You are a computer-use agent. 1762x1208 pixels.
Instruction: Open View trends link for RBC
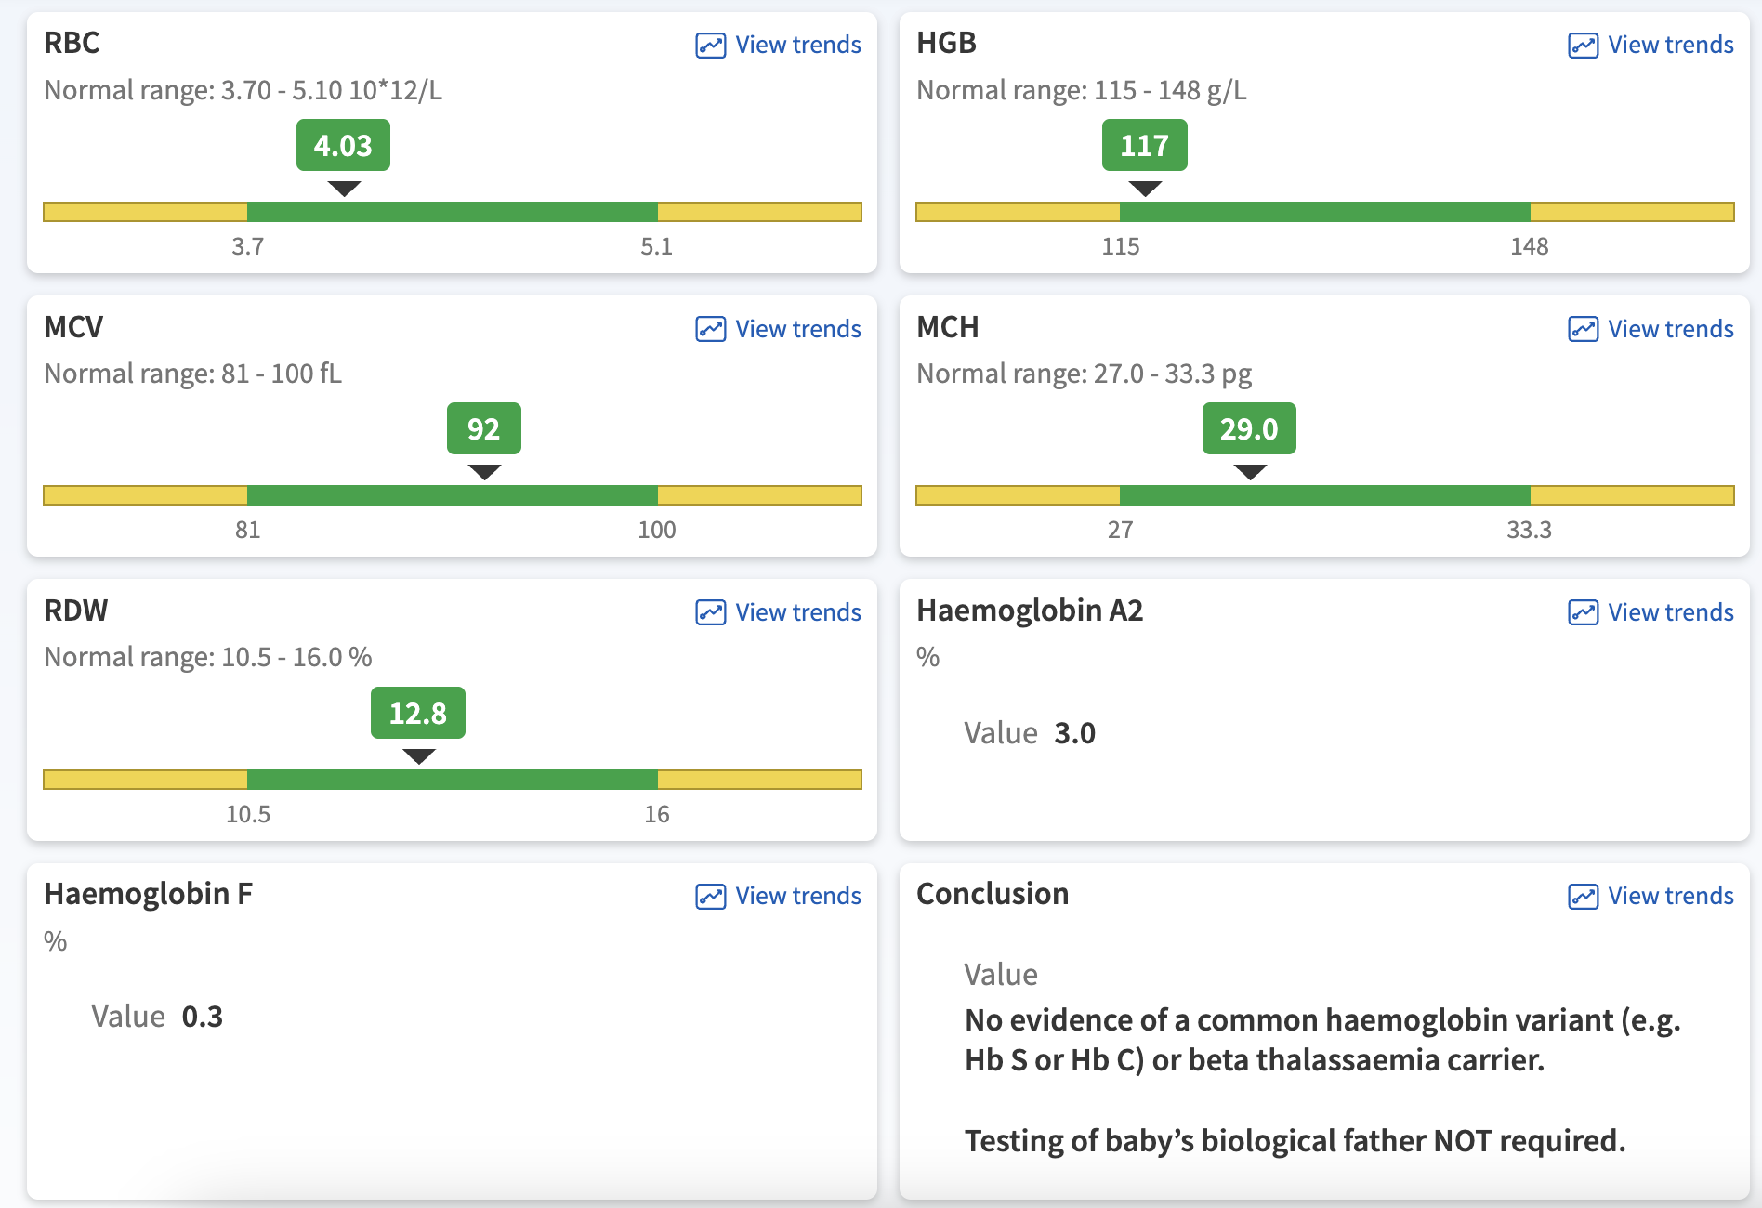point(797,45)
